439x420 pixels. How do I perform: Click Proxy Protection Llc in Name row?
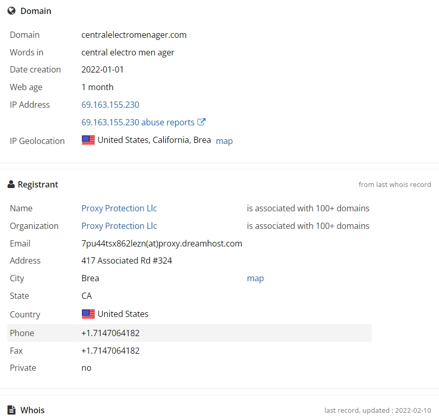pyautogui.click(x=119, y=208)
